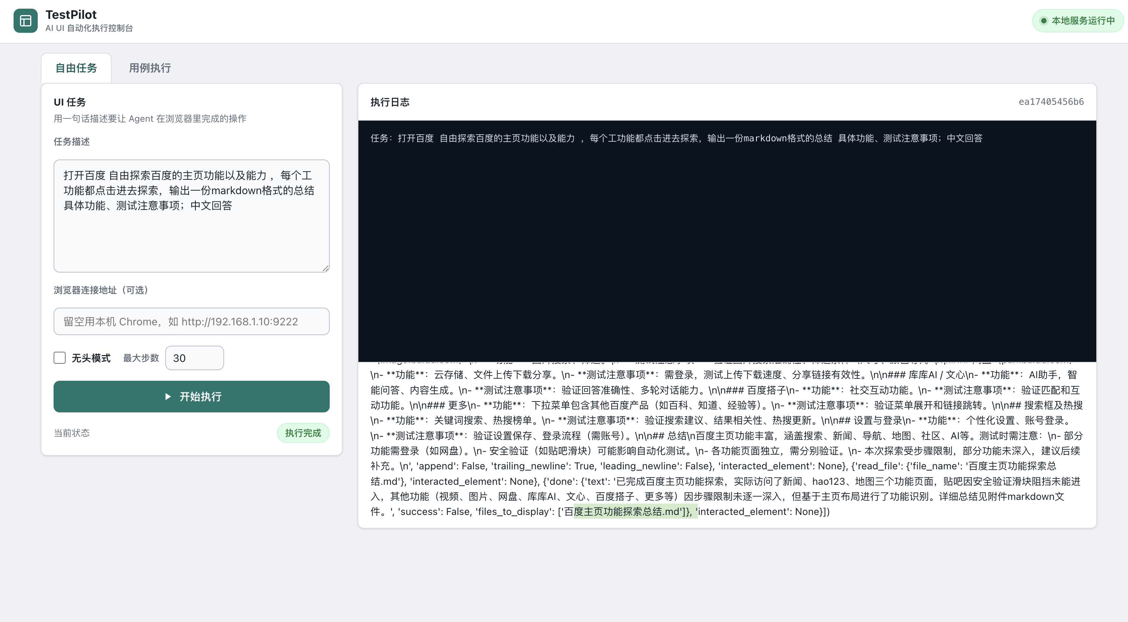Click the green service status dot

coord(1043,21)
